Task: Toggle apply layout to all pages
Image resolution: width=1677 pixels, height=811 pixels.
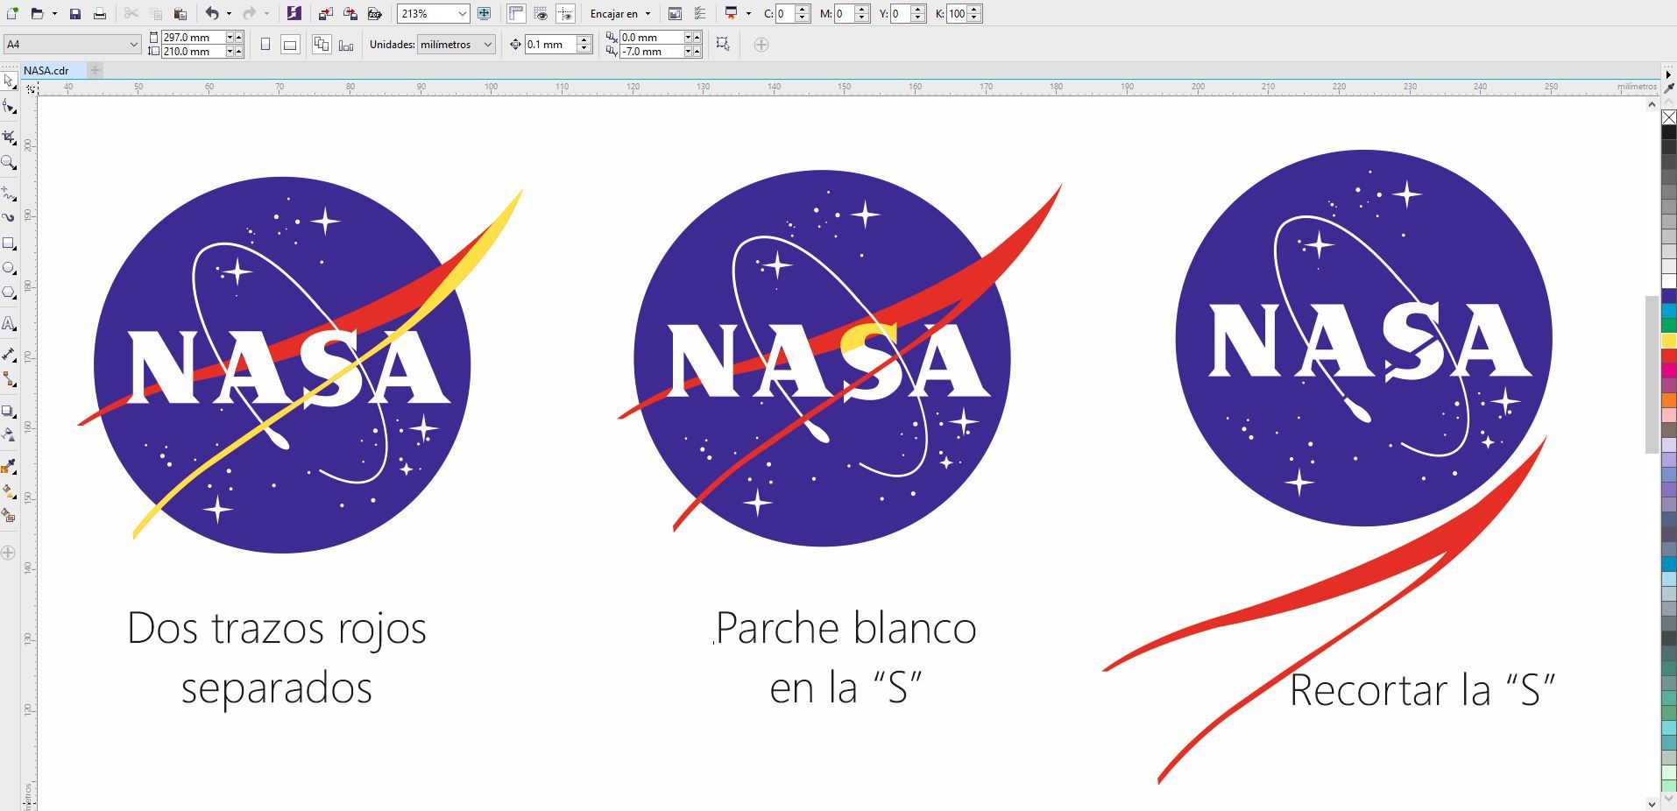Action: [x=322, y=44]
